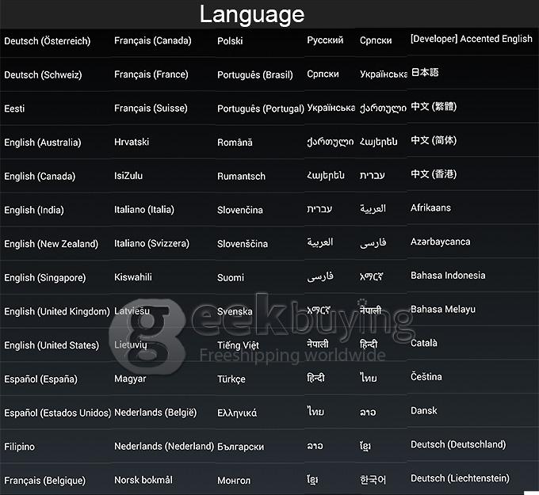The height and width of the screenshot is (495, 539).
Task: Pick Монгол language option
Action: click(x=234, y=481)
